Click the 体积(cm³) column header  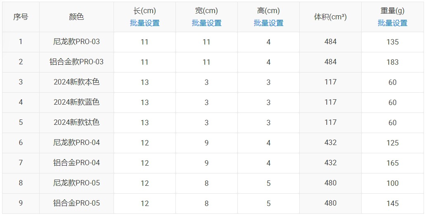[x=330, y=17]
